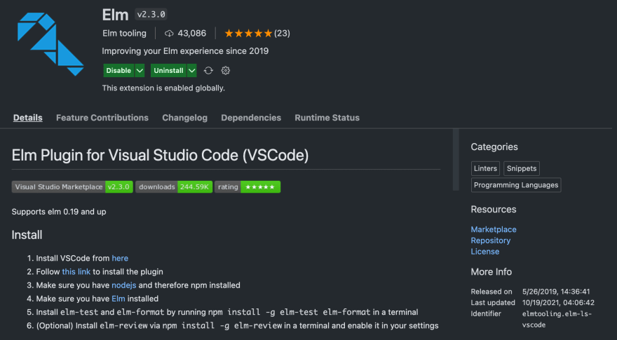Click the 'npm install -g elm-review' command text
617x340 pixels.
pos(222,326)
